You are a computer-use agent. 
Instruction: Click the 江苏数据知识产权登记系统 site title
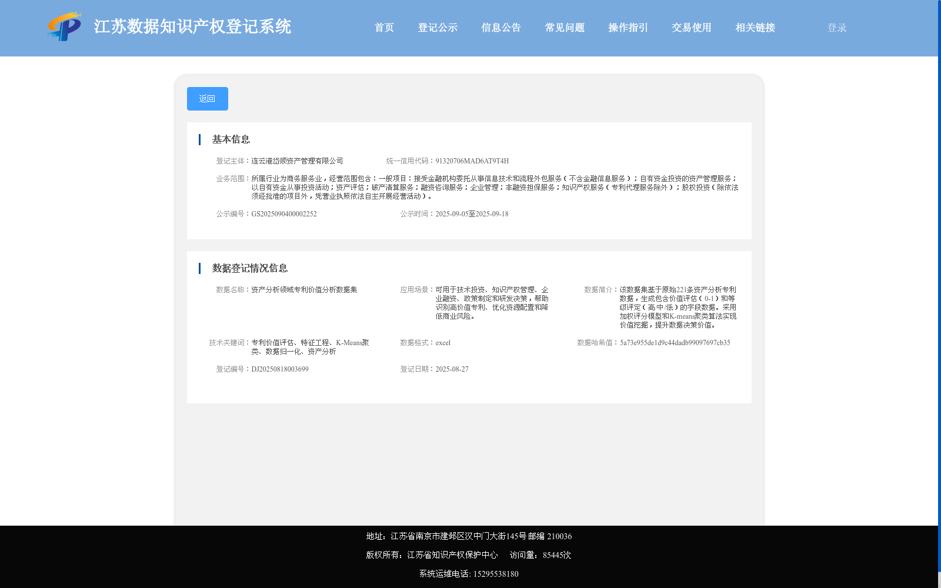pos(192,26)
